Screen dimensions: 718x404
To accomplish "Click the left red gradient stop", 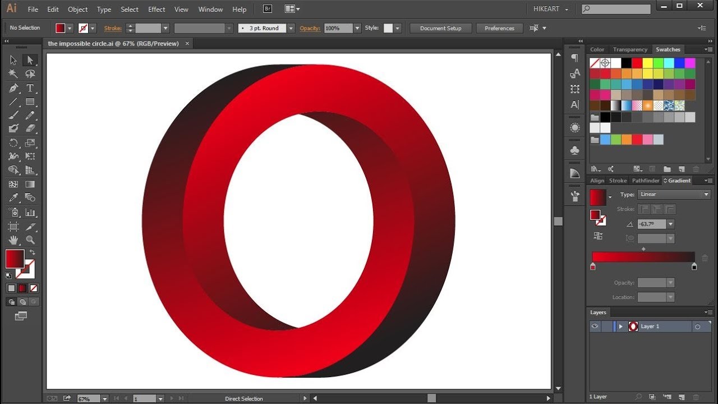I will pyautogui.click(x=593, y=267).
